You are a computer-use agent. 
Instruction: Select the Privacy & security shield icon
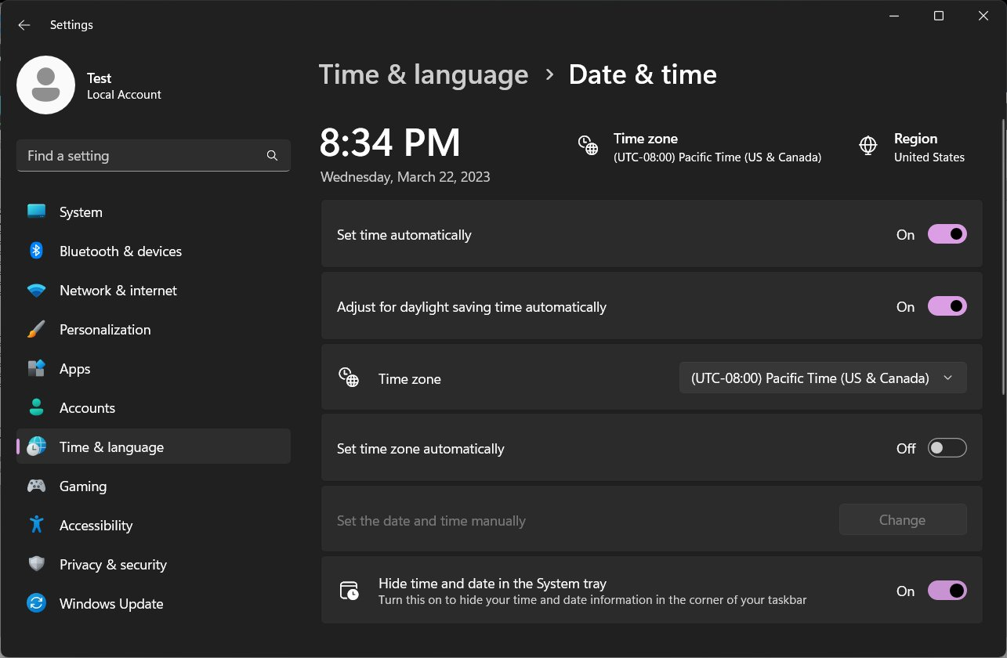click(36, 564)
